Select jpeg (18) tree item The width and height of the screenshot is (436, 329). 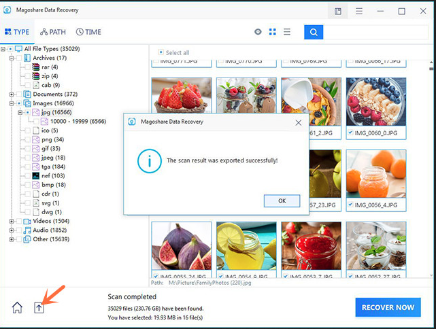click(x=53, y=158)
